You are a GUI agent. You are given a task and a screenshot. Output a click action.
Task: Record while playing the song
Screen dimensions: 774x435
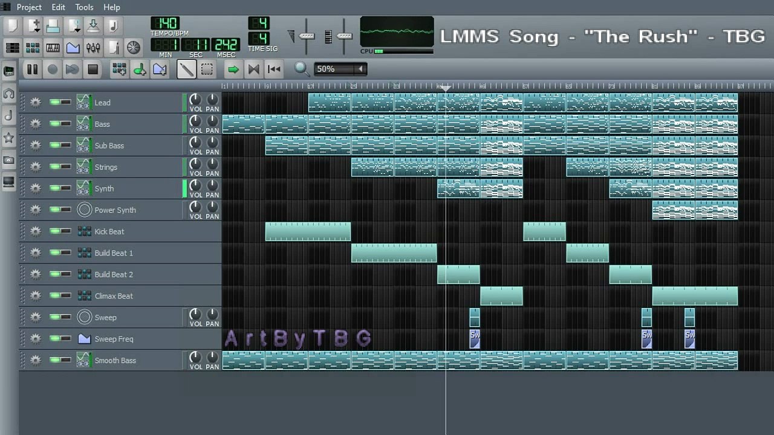pos(73,69)
